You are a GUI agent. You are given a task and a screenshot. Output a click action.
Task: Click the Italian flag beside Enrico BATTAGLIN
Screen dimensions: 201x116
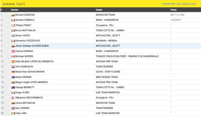13,30
